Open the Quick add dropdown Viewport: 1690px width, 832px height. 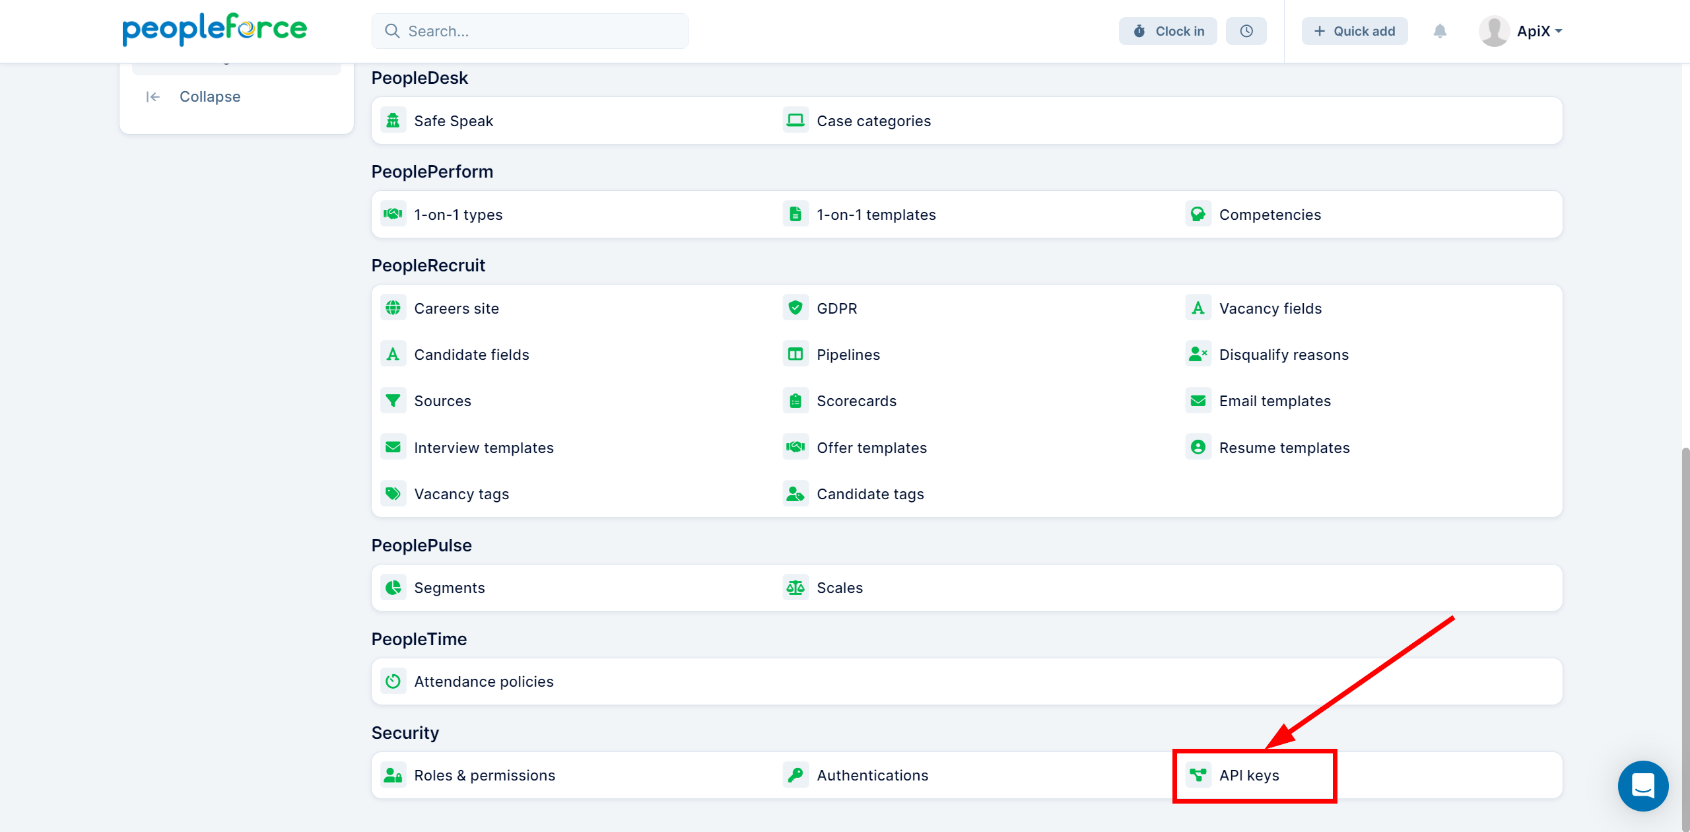pyautogui.click(x=1353, y=30)
